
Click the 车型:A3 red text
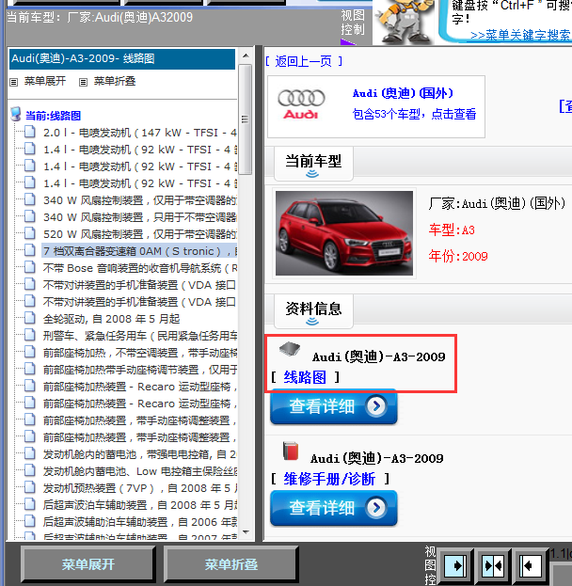(x=452, y=230)
